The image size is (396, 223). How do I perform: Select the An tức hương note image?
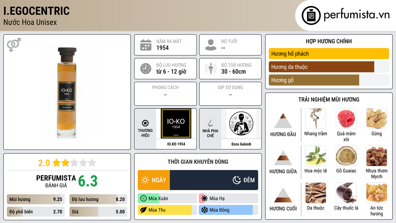point(377,193)
